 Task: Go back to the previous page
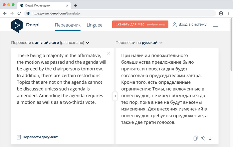click(5, 13)
